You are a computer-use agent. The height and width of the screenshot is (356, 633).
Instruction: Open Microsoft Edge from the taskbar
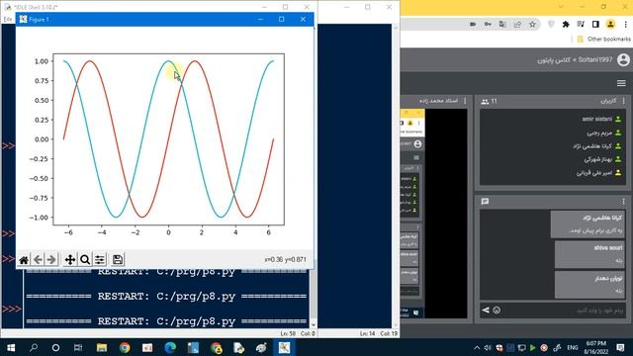170,347
